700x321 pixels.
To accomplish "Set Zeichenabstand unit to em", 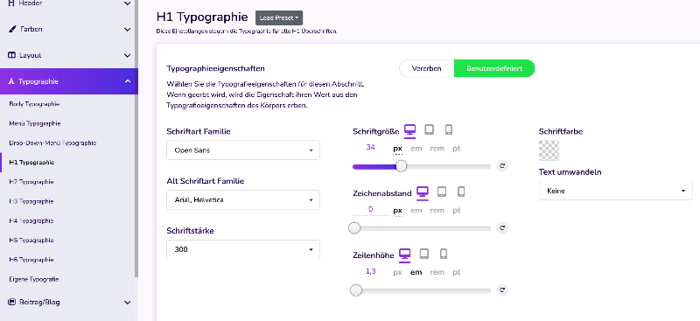I will coord(416,210).
